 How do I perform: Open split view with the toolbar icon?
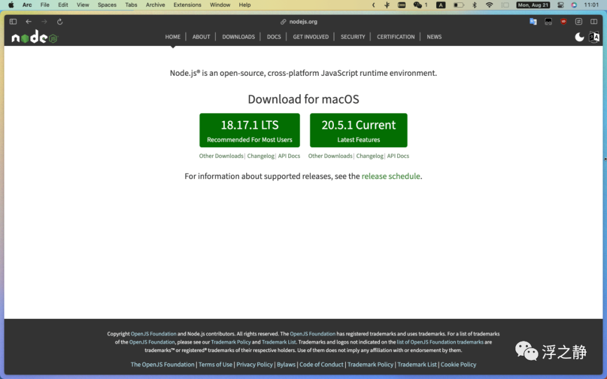594,22
